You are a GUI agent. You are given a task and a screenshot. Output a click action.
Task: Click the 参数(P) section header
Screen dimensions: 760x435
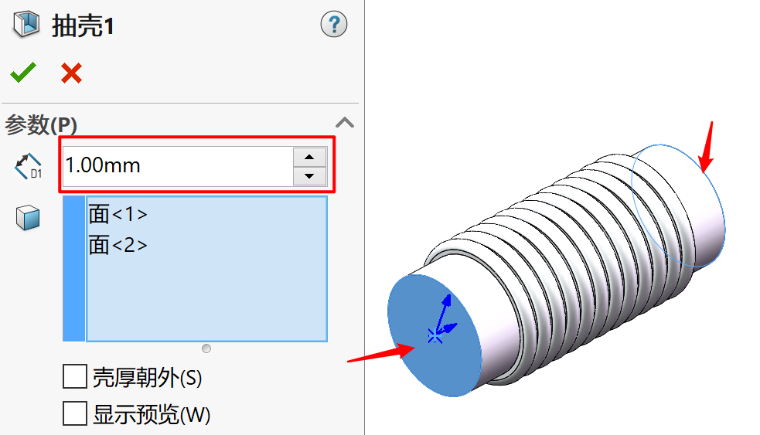click(41, 124)
